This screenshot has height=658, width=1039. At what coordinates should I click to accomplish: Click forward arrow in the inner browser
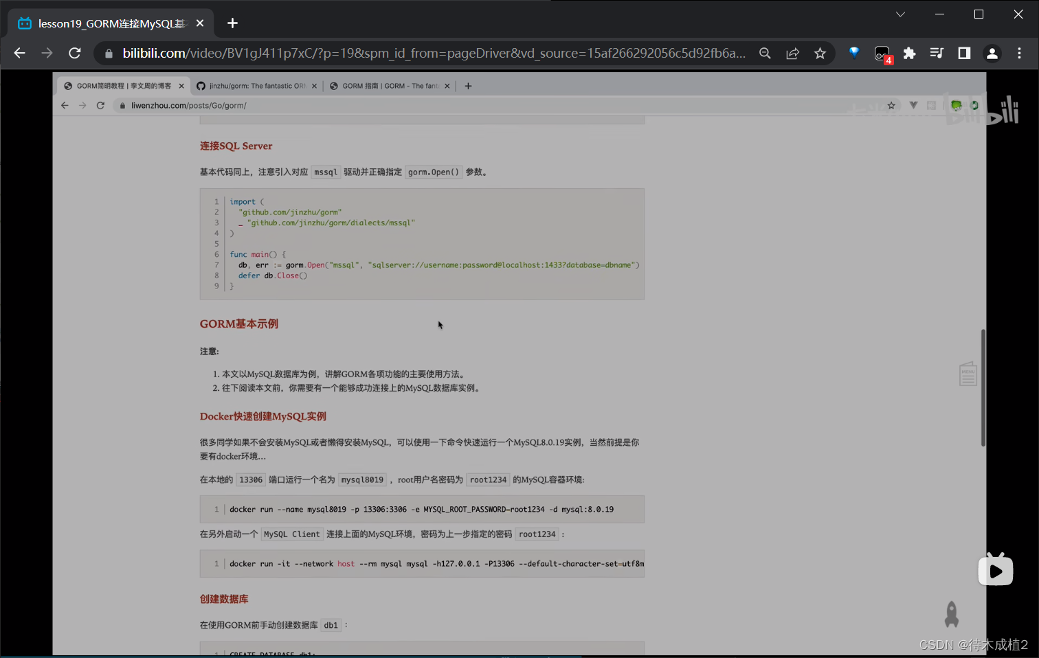pos(82,105)
